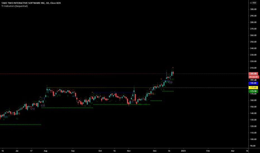Click the yellow 179.65 price label

point(253,88)
